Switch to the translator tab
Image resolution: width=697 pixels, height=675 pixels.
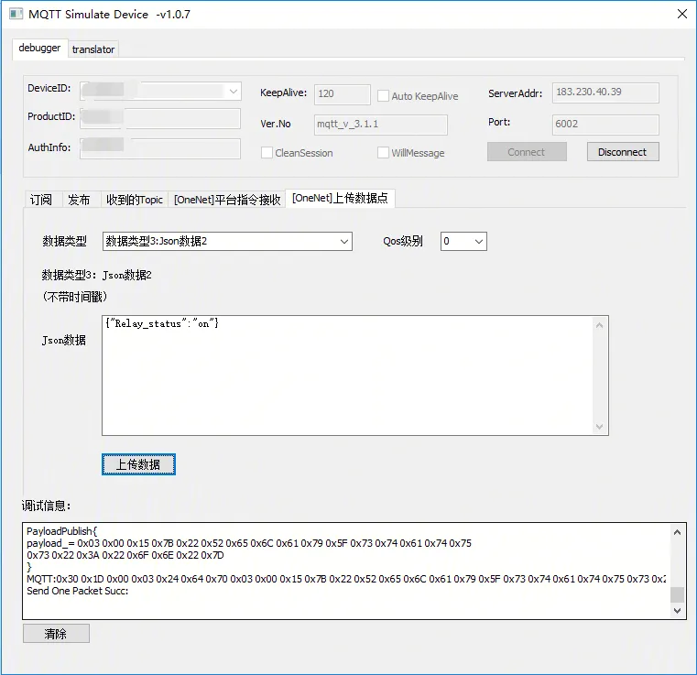tap(93, 49)
